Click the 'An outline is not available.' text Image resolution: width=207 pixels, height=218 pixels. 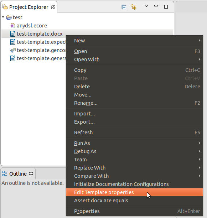[32, 183]
